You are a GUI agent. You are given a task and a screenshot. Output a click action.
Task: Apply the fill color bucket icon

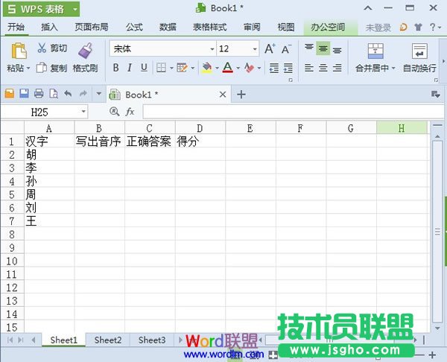(207, 68)
